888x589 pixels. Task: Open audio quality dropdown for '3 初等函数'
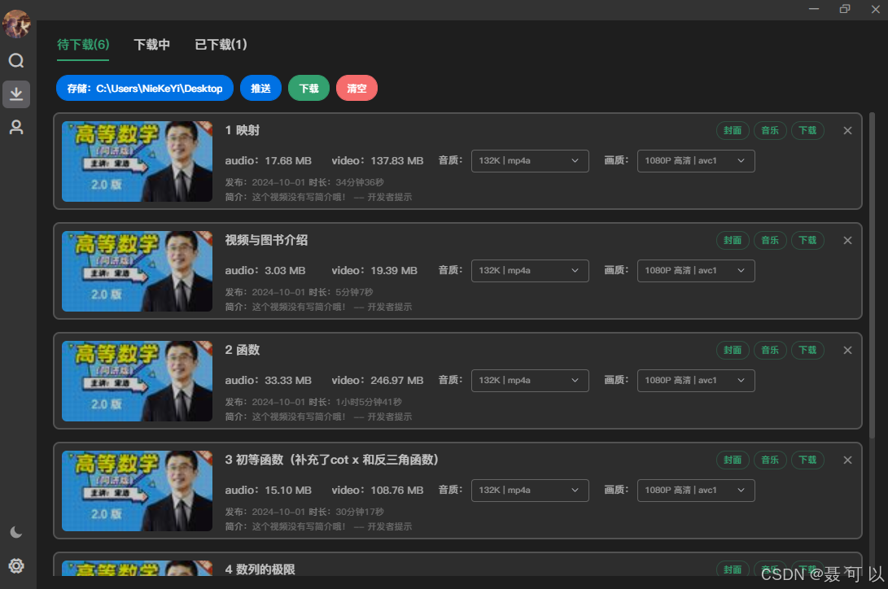(530, 490)
